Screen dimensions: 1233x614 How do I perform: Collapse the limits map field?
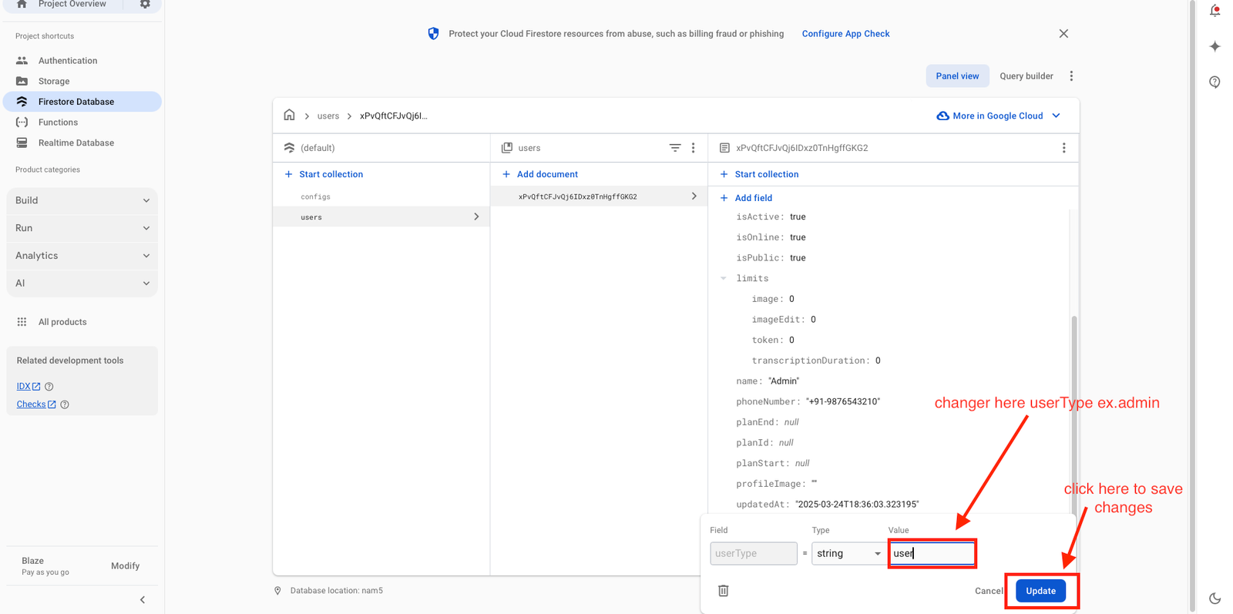pos(724,279)
